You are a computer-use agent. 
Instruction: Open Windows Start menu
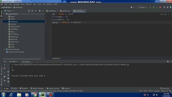click(x=3, y=95)
